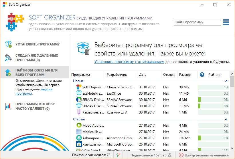235x159 pixels.
Task: Collapse the Старые group
Action: pyautogui.click(x=226, y=119)
